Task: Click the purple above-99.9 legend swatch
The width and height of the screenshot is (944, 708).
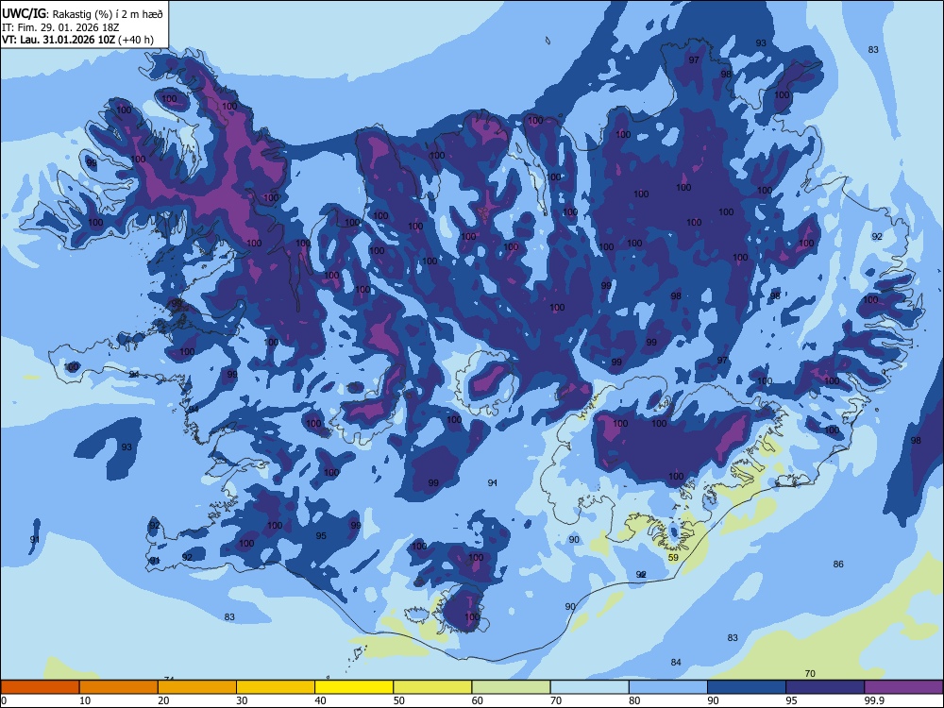Action: pyautogui.click(x=903, y=687)
